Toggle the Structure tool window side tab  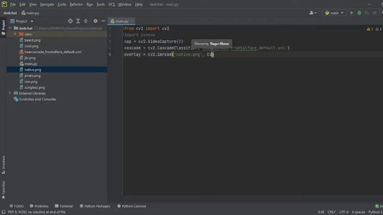[4, 165]
